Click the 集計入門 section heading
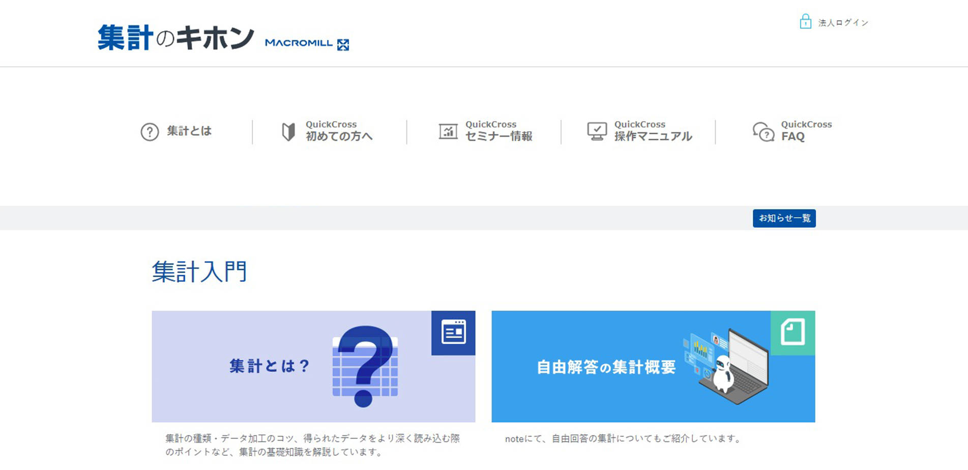 [199, 272]
